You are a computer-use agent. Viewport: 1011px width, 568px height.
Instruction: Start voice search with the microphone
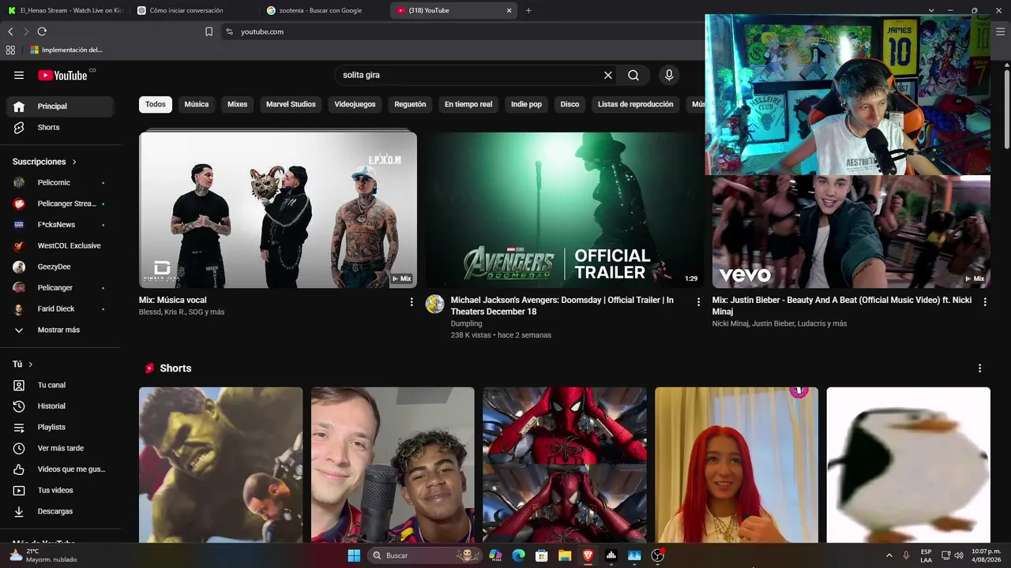(x=669, y=75)
